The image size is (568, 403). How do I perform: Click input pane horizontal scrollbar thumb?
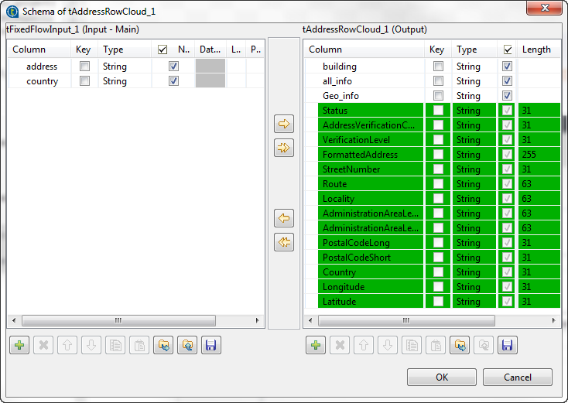click(x=118, y=320)
